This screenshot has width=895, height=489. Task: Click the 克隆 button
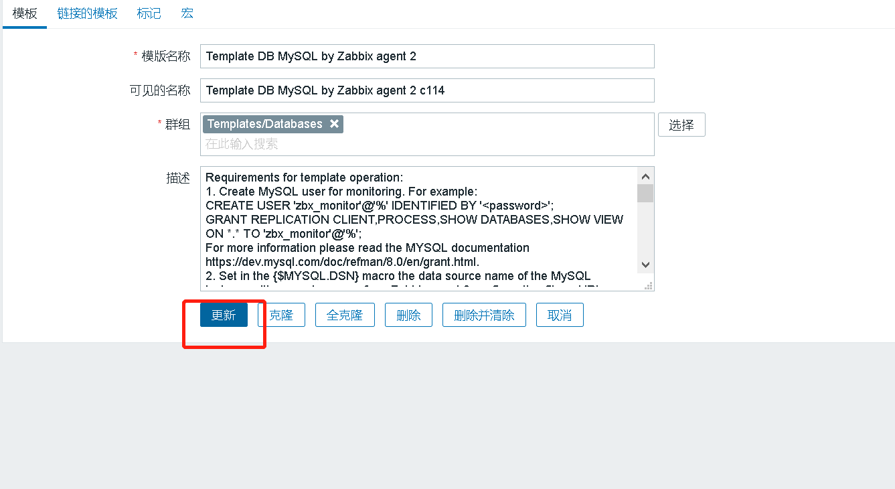[x=281, y=315]
